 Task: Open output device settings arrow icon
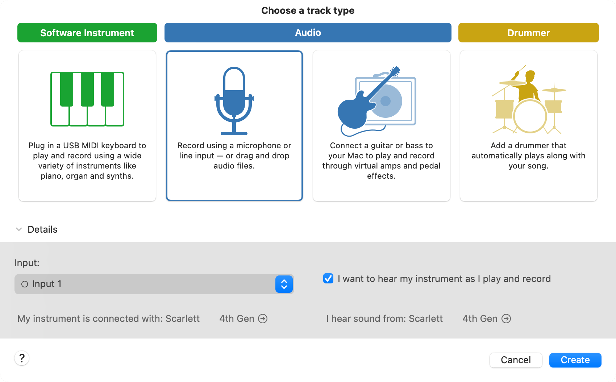pyautogui.click(x=506, y=319)
